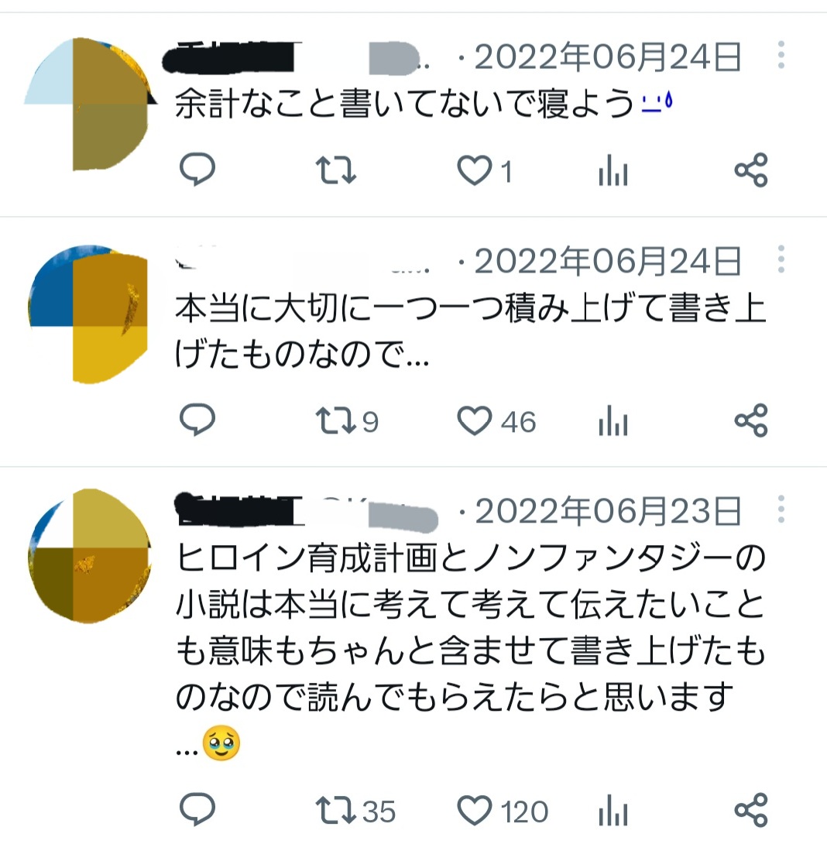Open more options menu on first tweet
The height and width of the screenshot is (844, 827).
pyautogui.click(x=781, y=55)
